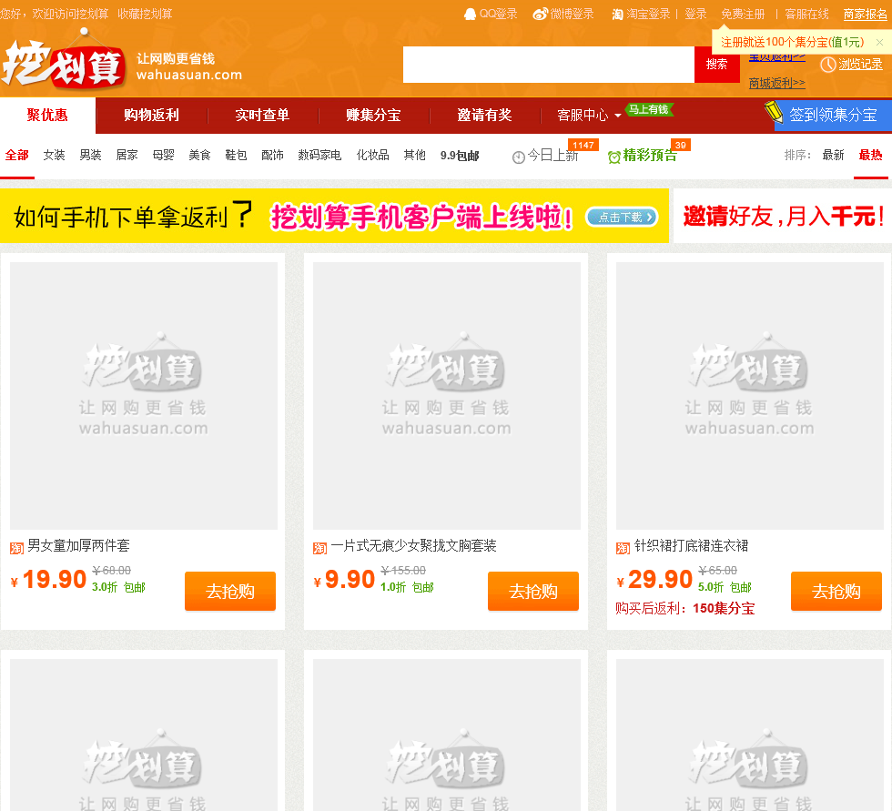Open the 购物返利 menu item
This screenshot has height=811, width=892.
(151, 115)
